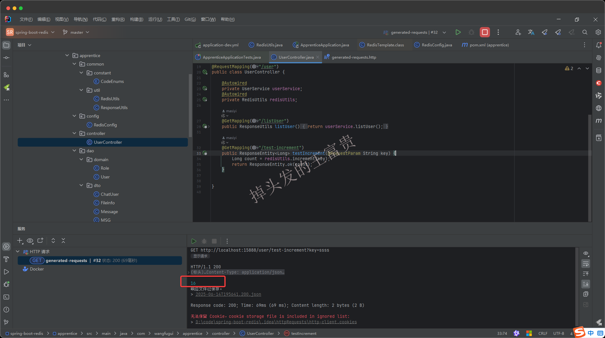
Task: Select RedisConfig in project tree
Action: [x=105, y=125]
